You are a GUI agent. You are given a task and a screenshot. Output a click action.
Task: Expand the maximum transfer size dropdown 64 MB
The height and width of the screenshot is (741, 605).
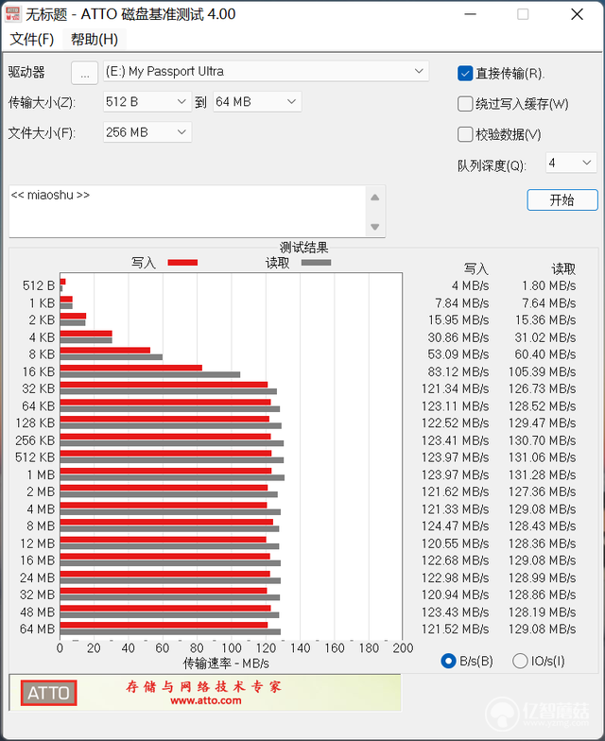click(x=257, y=102)
